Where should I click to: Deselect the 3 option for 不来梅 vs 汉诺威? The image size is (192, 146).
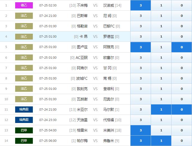click(x=141, y=5)
